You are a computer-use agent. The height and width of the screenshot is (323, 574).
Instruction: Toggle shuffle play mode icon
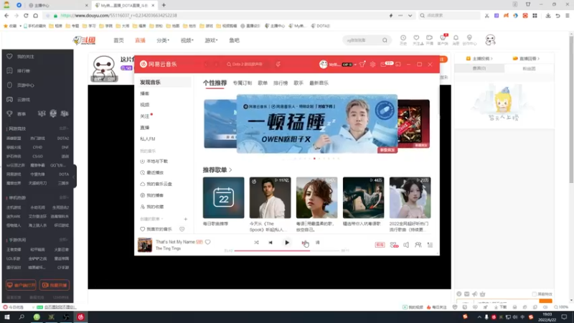coord(256,243)
